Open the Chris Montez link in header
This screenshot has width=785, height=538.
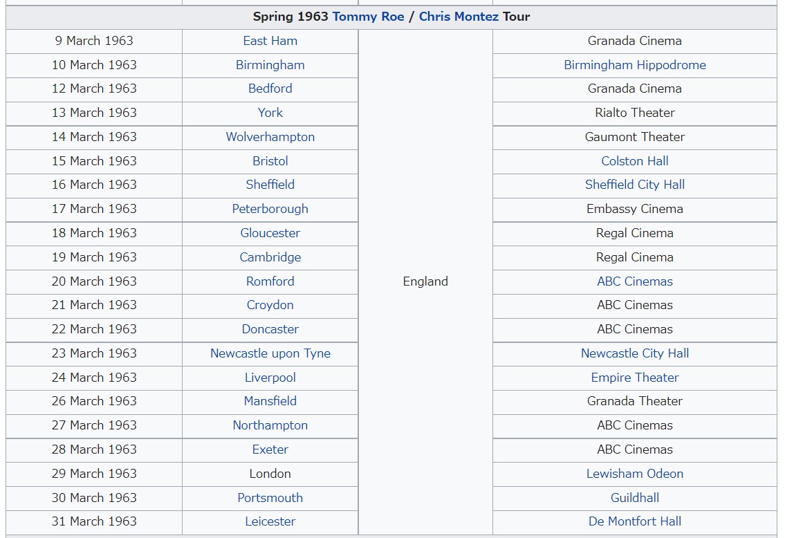[x=459, y=17]
